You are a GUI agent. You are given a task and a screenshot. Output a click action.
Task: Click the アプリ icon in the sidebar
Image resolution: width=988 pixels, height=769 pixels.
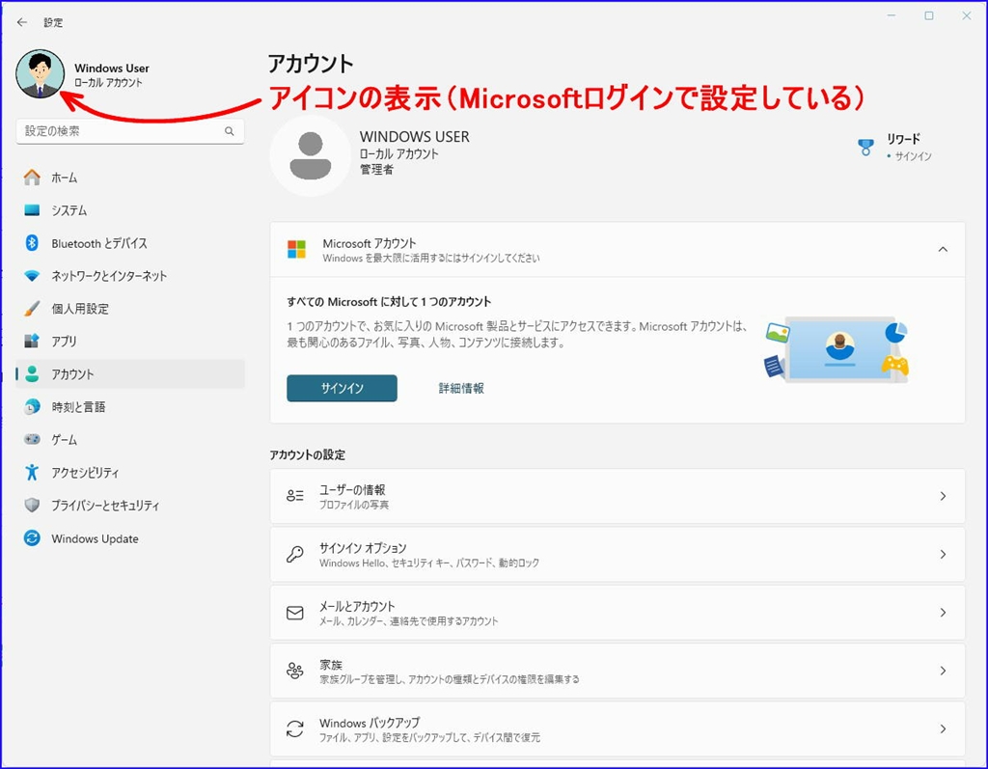point(32,341)
